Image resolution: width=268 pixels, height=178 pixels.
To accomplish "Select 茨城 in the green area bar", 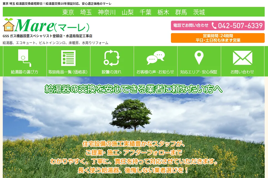I will click(199, 12).
